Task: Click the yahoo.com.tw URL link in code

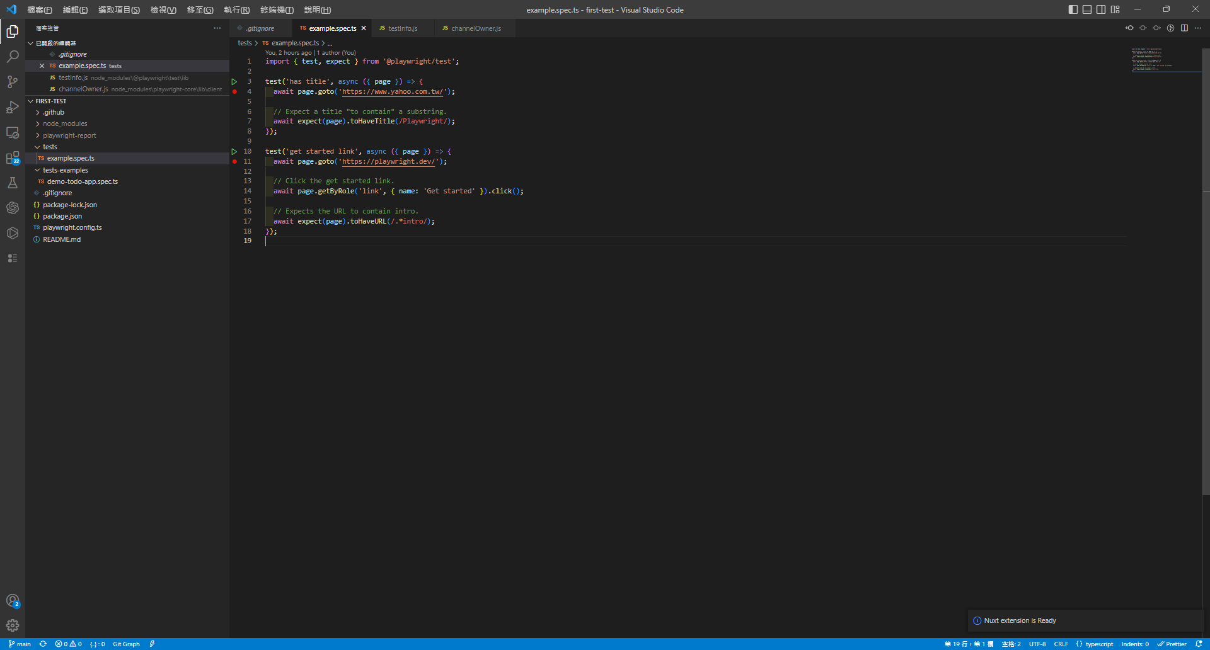Action: (x=394, y=92)
